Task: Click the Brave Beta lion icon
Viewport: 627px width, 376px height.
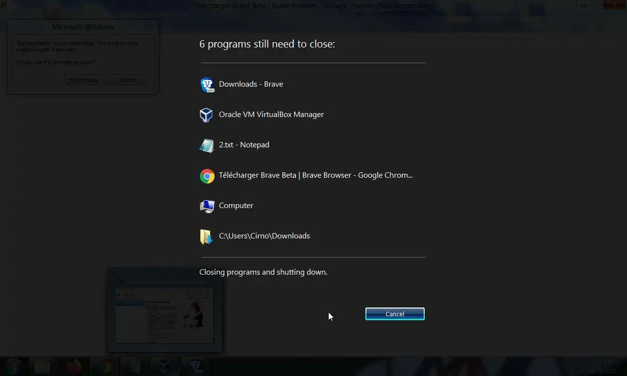Action: (x=207, y=85)
